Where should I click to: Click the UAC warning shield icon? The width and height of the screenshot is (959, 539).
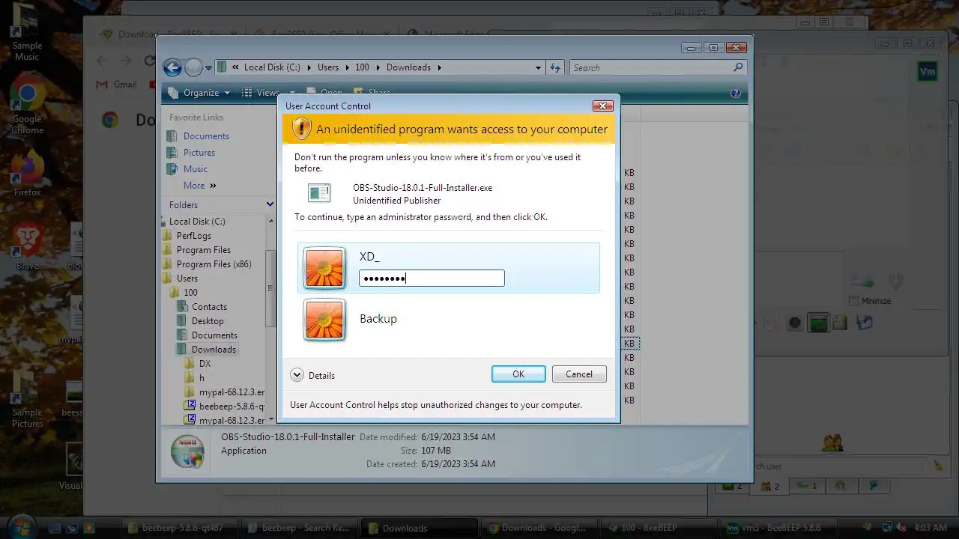[x=301, y=129]
